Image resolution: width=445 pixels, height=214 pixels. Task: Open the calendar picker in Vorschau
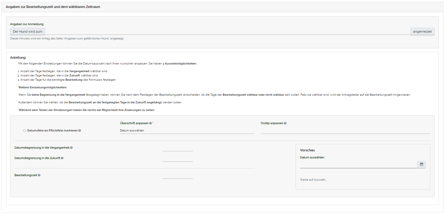[x=421, y=164]
